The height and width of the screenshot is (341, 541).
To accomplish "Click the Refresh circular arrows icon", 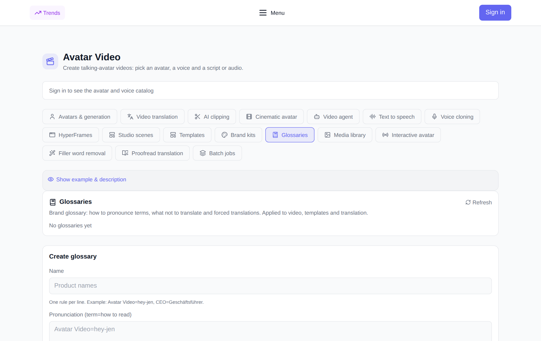I will pos(468,202).
